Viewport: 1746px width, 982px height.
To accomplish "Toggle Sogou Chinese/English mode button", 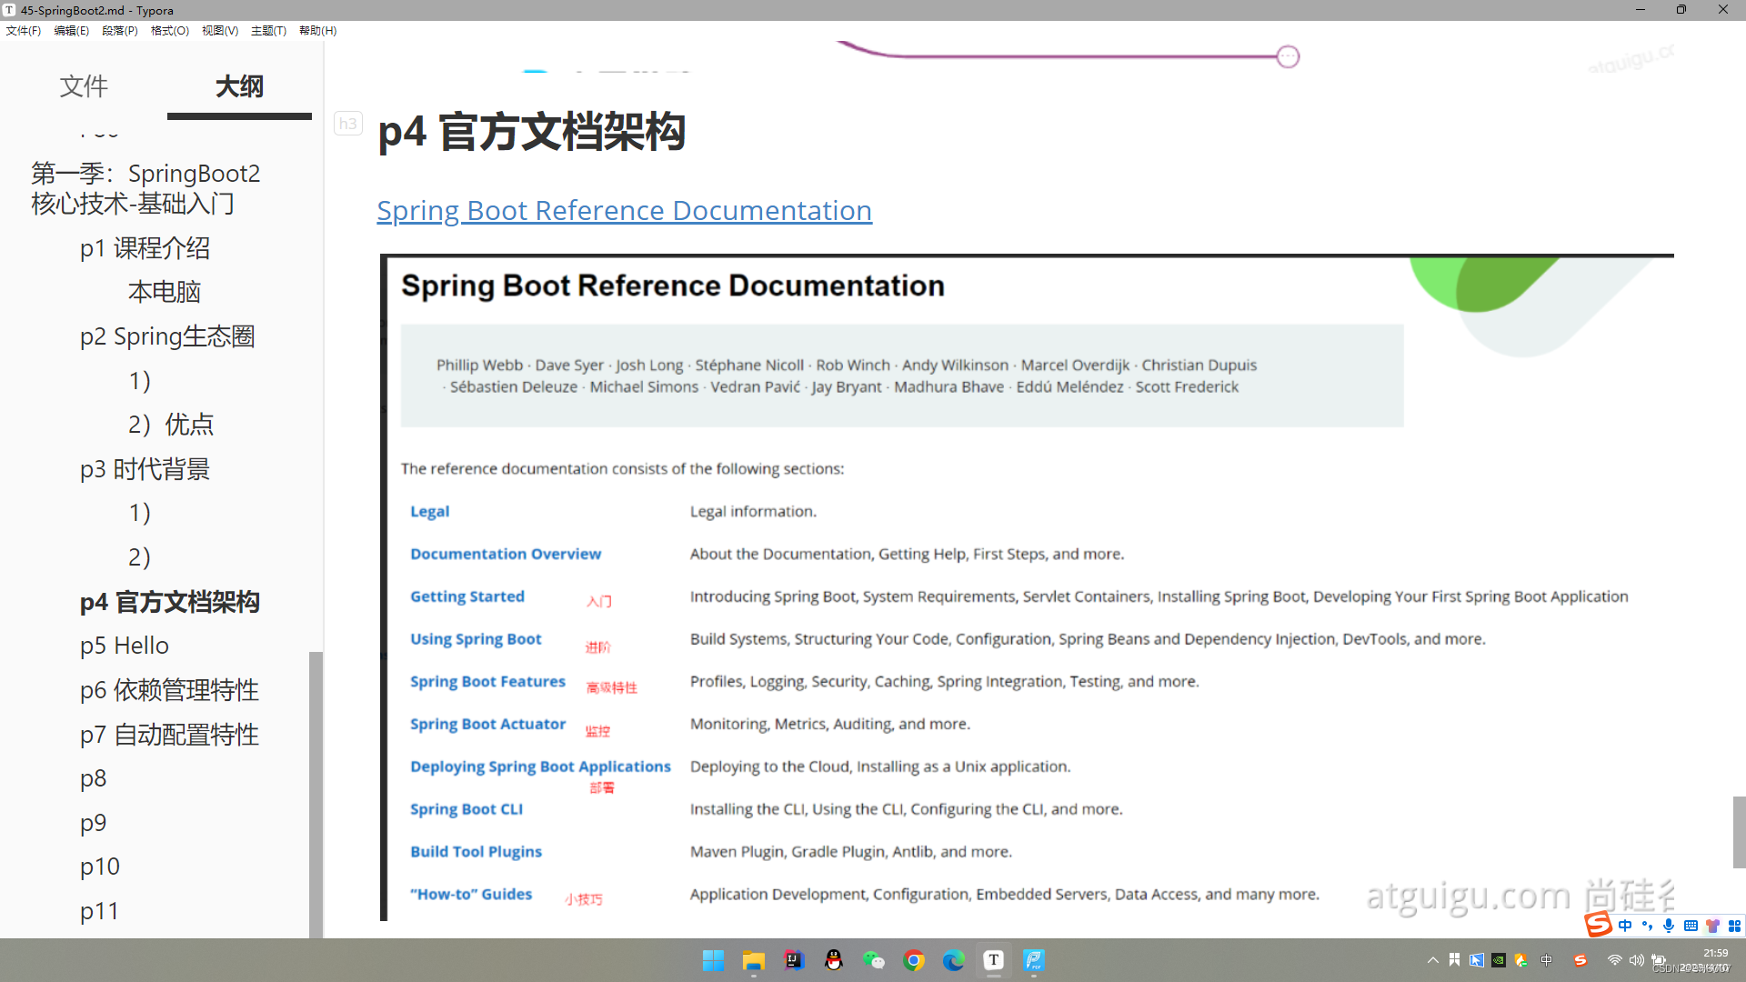I will coord(1625,926).
